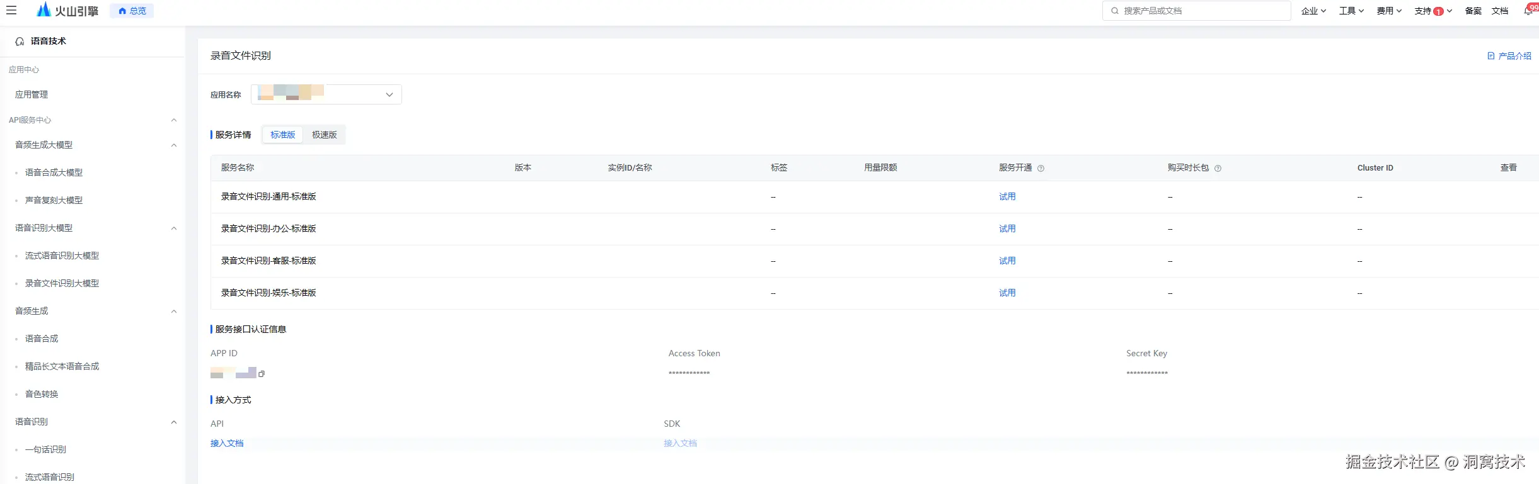Screen dimensions: 1539x484
Task: Collapse the API服务中心 section
Action: [x=174, y=120]
